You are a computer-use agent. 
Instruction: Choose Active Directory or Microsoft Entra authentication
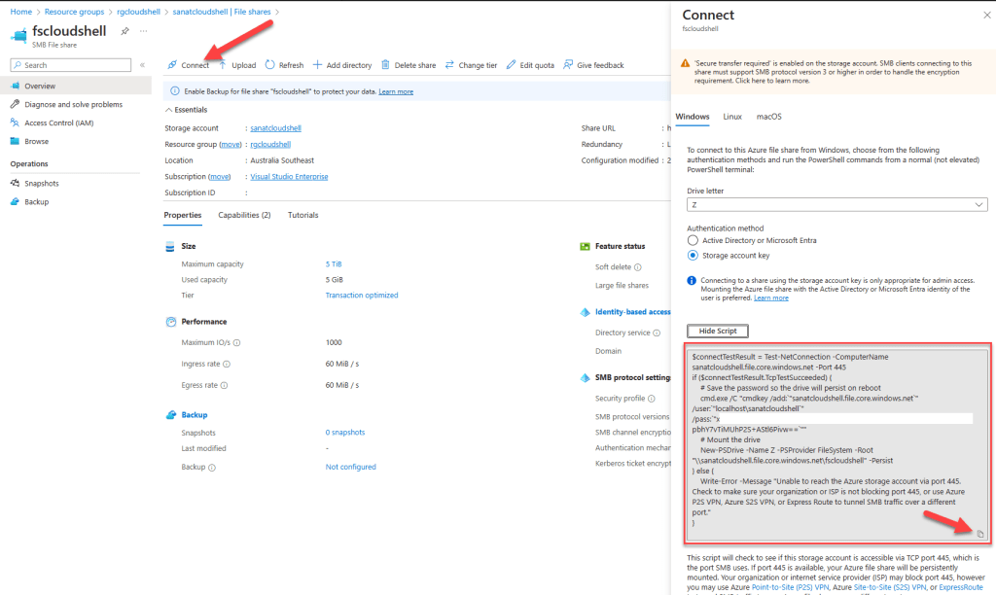pos(693,240)
